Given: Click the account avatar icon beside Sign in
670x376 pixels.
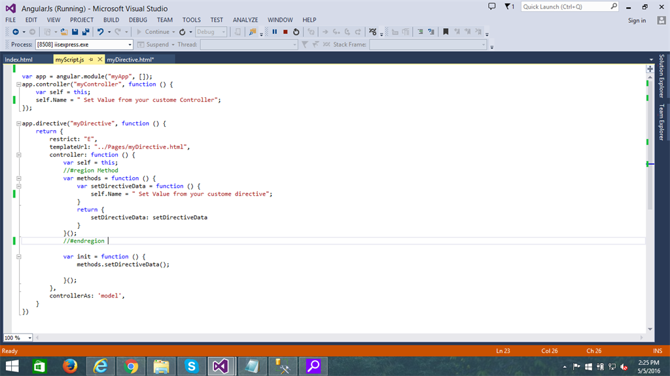Looking at the screenshot, I should click(661, 20).
